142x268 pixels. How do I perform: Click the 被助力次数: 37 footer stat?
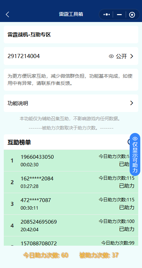[x=99, y=255]
